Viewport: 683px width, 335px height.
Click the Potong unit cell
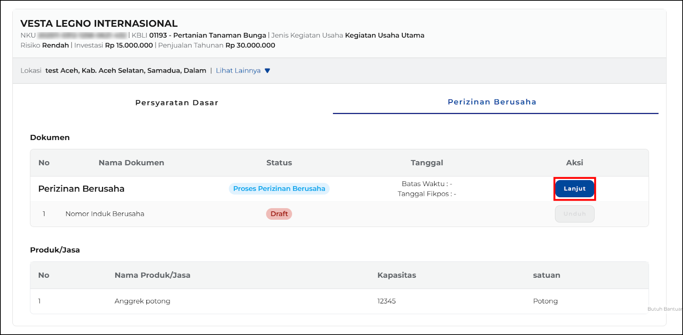coord(545,301)
